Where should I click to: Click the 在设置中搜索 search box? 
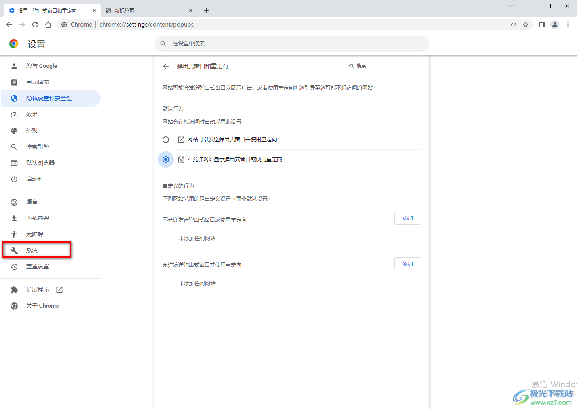[x=292, y=44]
